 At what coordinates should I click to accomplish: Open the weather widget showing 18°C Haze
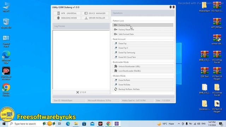(166, 124)
